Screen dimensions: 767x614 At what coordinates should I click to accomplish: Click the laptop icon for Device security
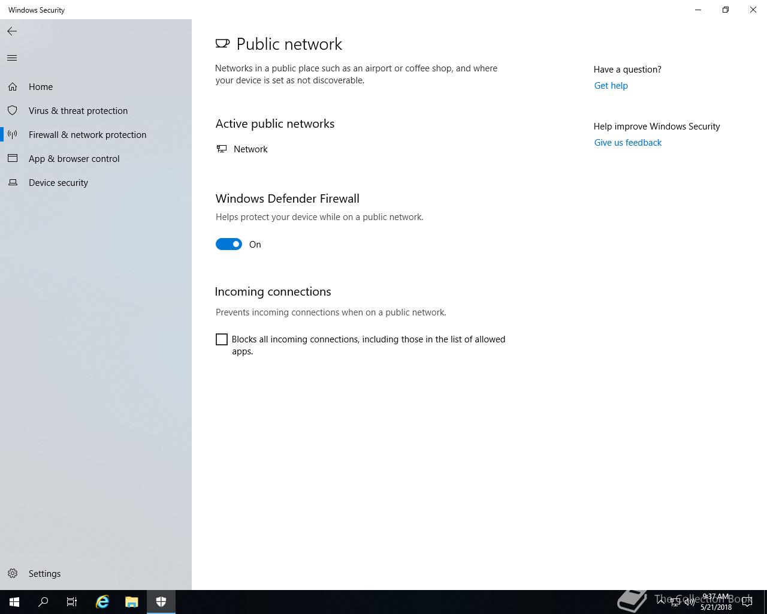pyautogui.click(x=13, y=183)
